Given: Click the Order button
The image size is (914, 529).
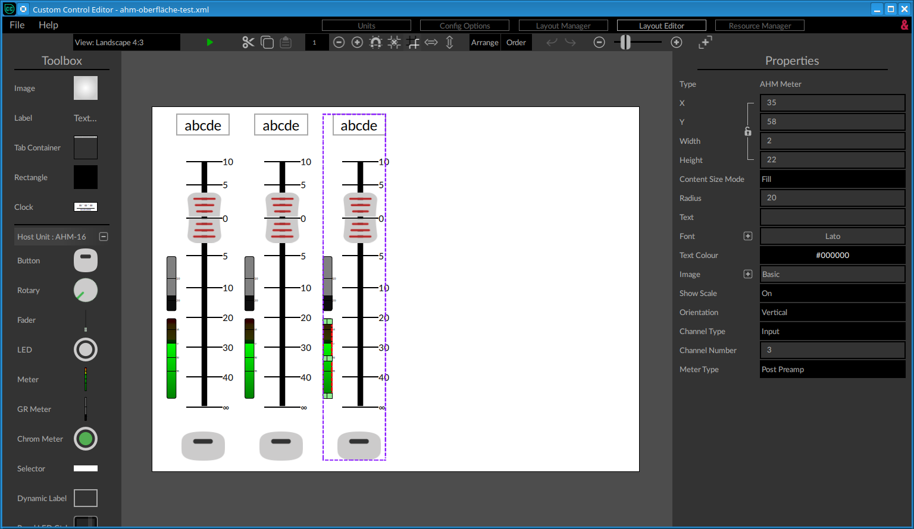Looking at the screenshot, I should (516, 42).
